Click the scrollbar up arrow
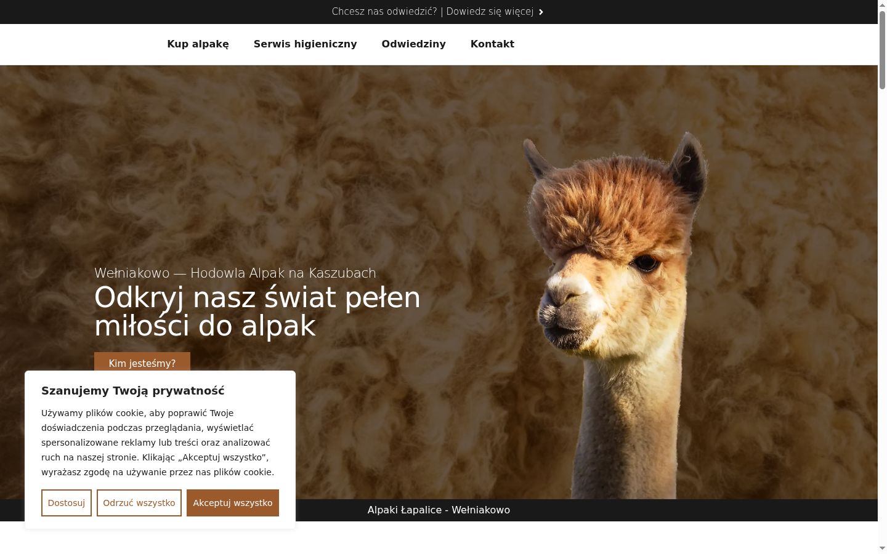Viewport: 887px width, 554px height. click(x=882, y=4)
